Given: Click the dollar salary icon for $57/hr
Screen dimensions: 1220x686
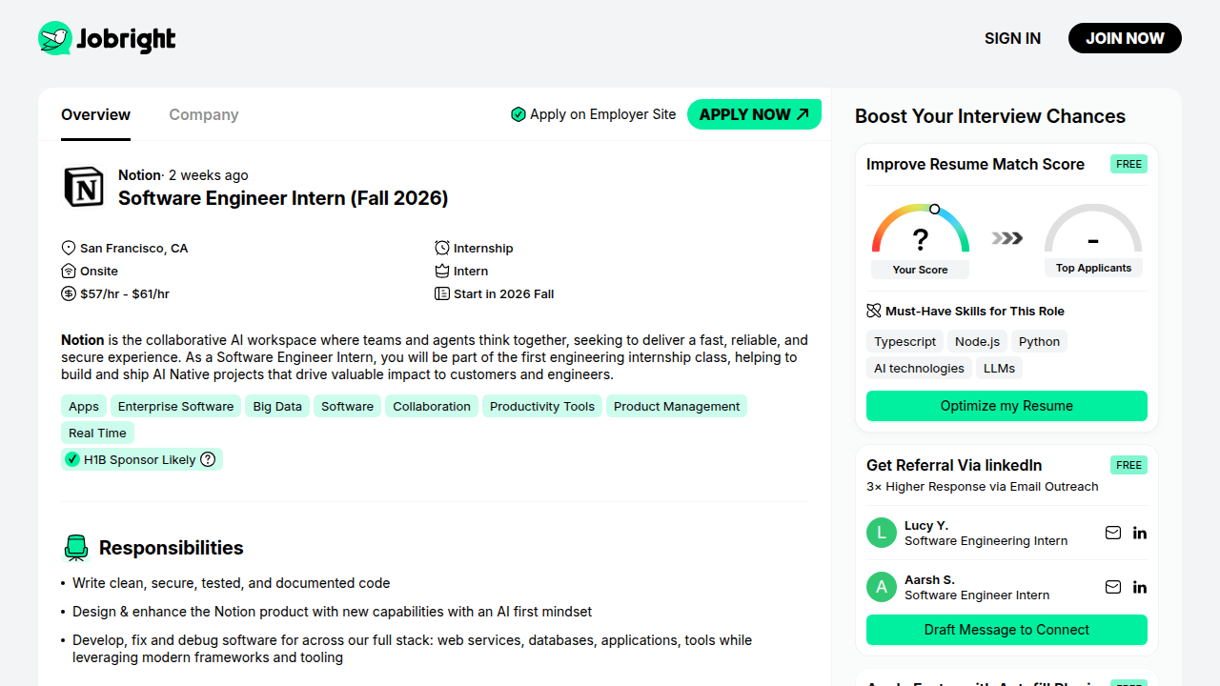Looking at the screenshot, I should pyautogui.click(x=69, y=293).
